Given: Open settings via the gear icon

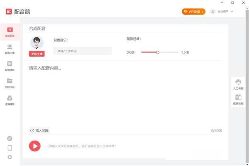Looking at the screenshot, I should [x=10, y=157].
